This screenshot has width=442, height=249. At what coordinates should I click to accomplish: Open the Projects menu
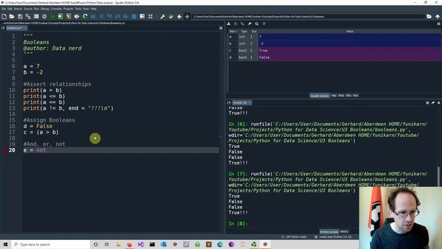tap(68, 9)
